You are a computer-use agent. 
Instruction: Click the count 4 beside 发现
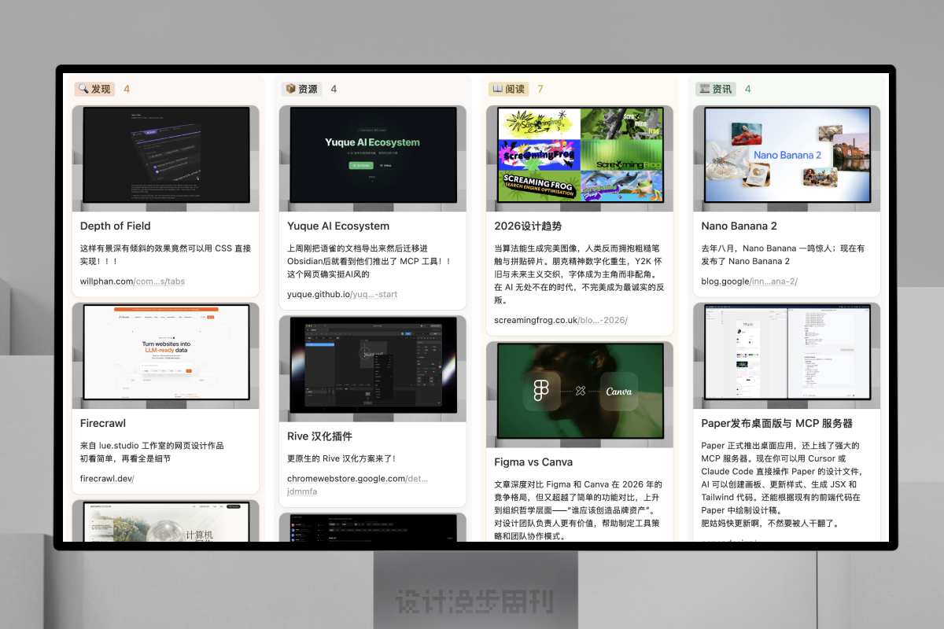pyautogui.click(x=127, y=89)
